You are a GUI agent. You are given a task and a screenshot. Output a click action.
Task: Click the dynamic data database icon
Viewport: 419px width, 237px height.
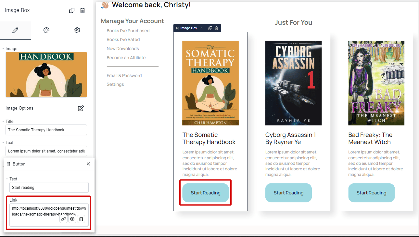tap(81, 219)
